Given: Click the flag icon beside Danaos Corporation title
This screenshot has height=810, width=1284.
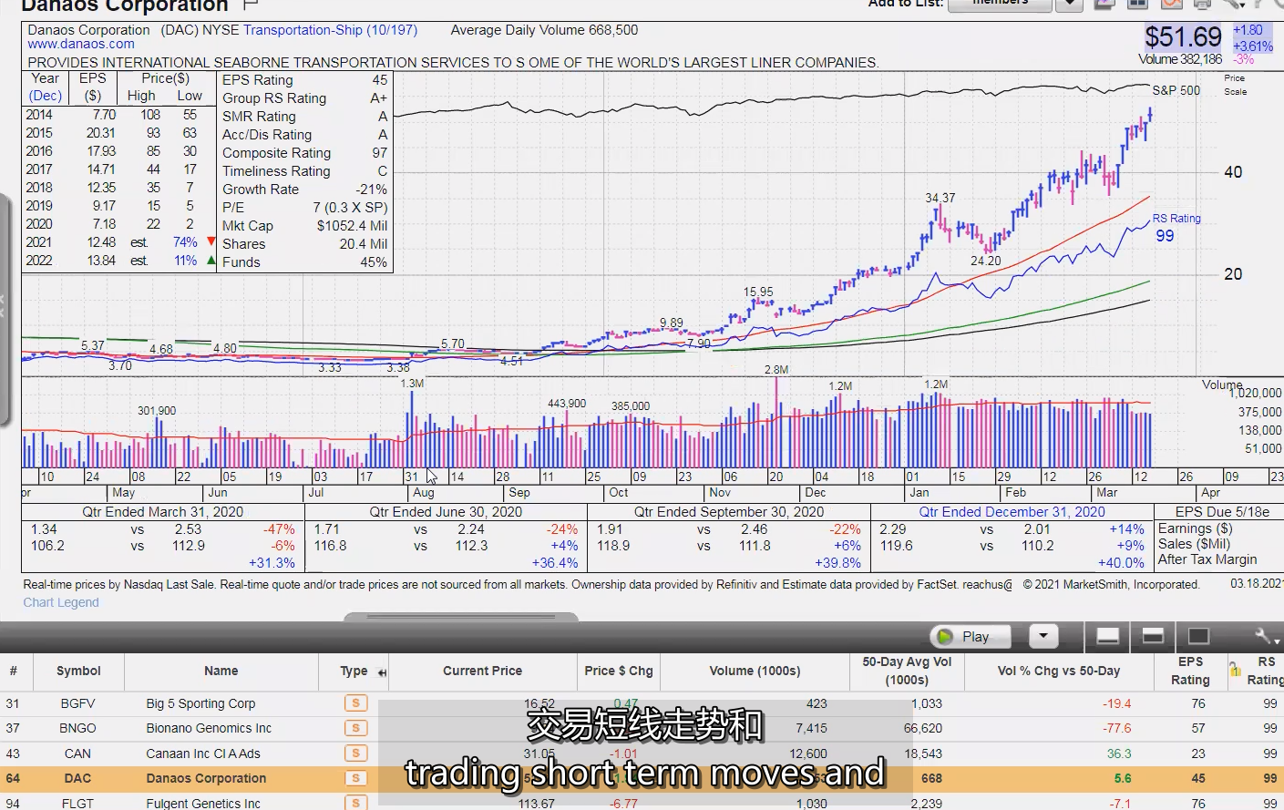Looking at the screenshot, I should pos(252,5).
